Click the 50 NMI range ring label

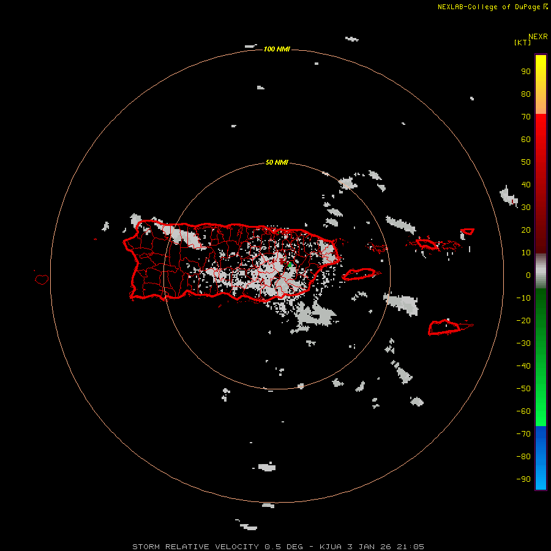click(x=277, y=162)
